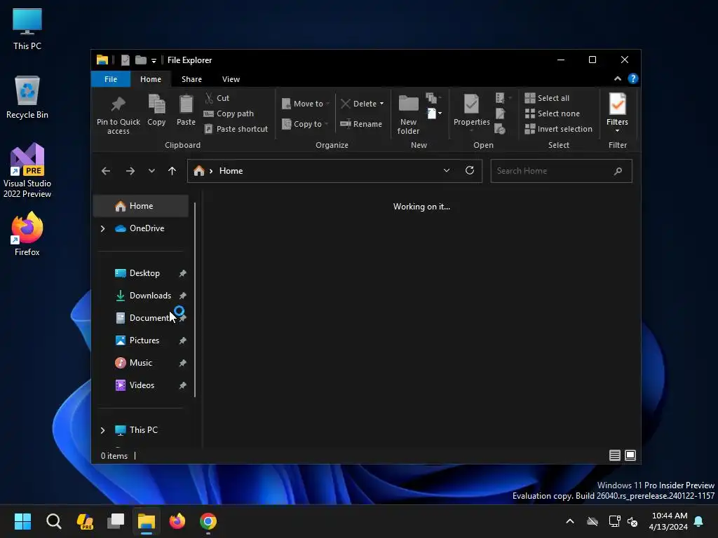Open the Downloads quick access folder
The image size is (718, 538).
(x=144, y=296)
